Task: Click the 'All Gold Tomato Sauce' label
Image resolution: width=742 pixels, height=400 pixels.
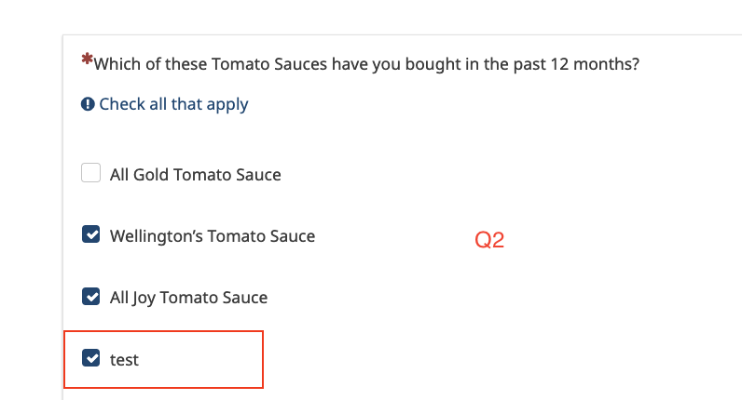Action: point(195,174)
